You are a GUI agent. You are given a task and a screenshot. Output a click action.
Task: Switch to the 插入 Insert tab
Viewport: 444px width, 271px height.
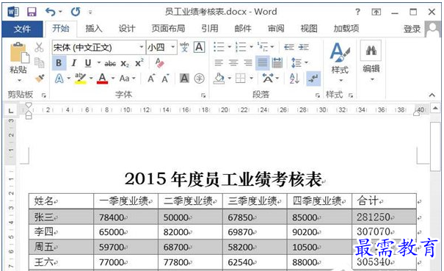pyautogui.click(x=94, y=29)
